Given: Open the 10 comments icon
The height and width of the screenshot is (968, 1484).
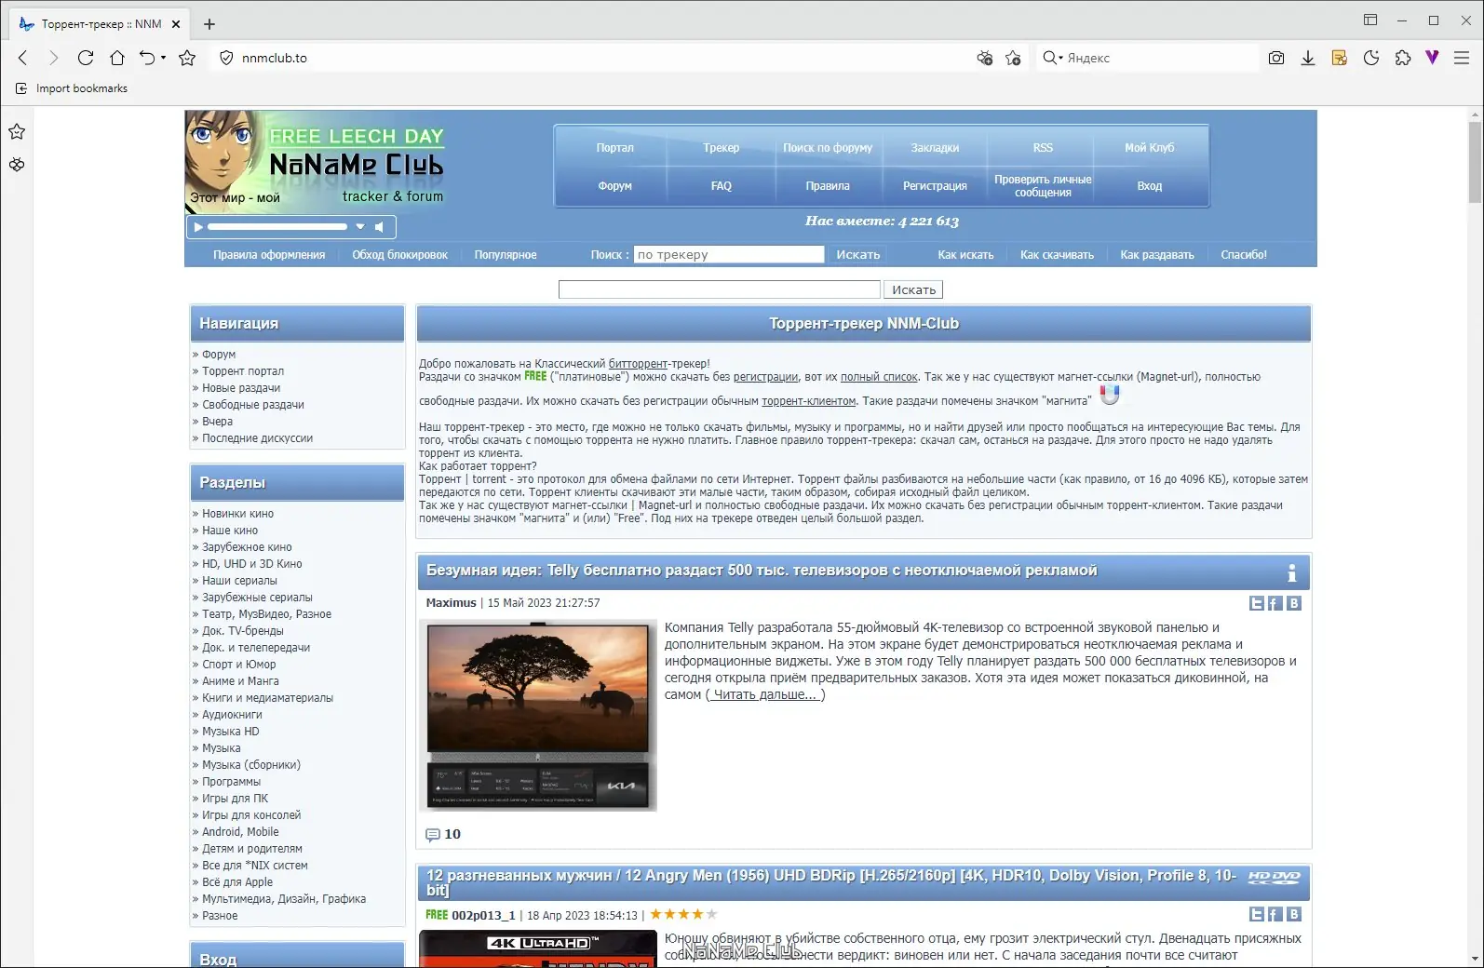Looking at the screenshot, I should click(x=433, y=835).
